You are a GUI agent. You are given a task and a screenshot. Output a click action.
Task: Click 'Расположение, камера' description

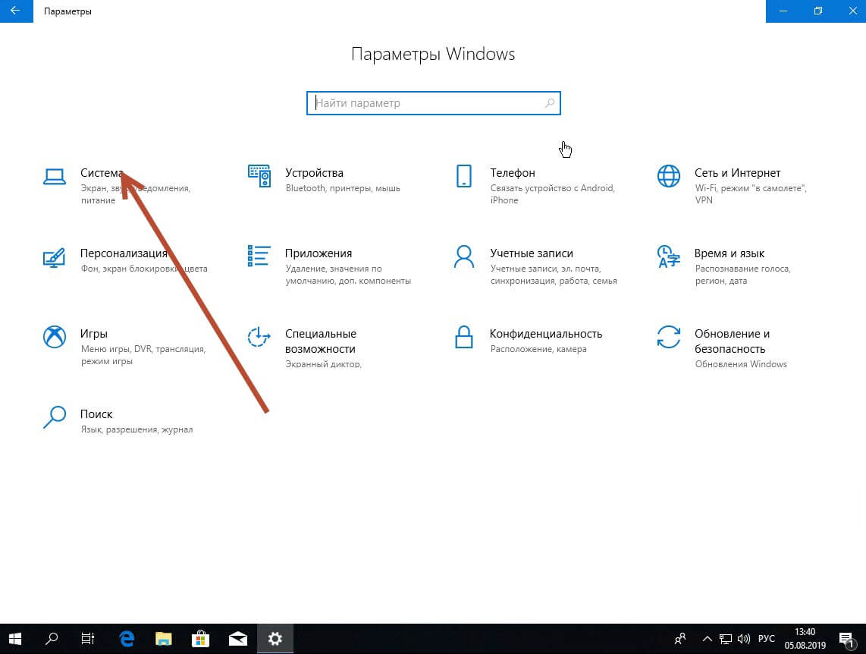tap(538, 349)
